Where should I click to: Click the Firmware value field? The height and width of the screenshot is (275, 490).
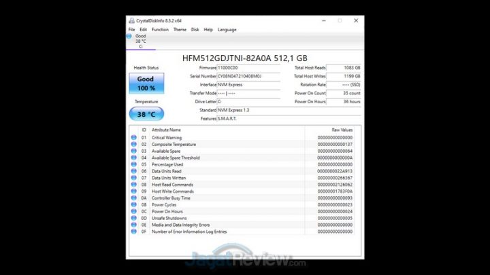[248, 68]
